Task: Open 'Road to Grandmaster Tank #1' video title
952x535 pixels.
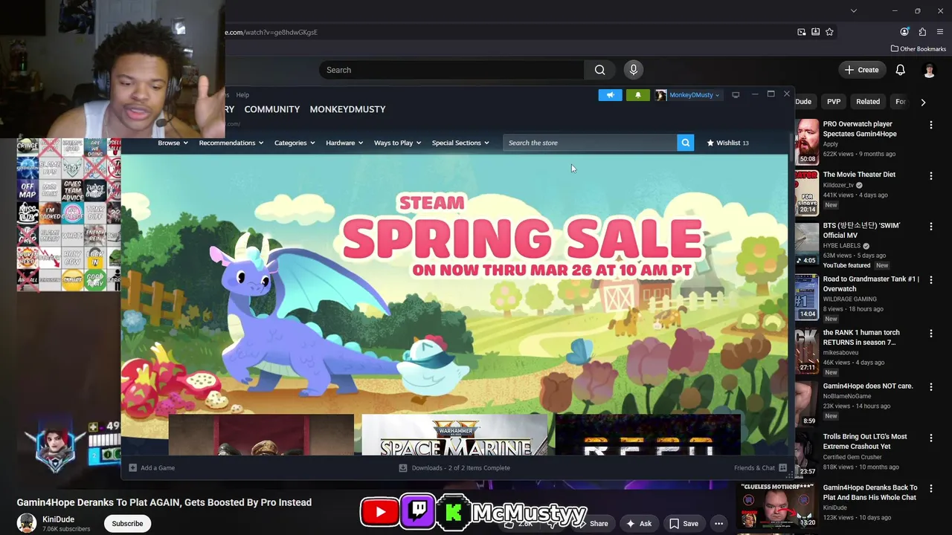Action: (871, 284)
